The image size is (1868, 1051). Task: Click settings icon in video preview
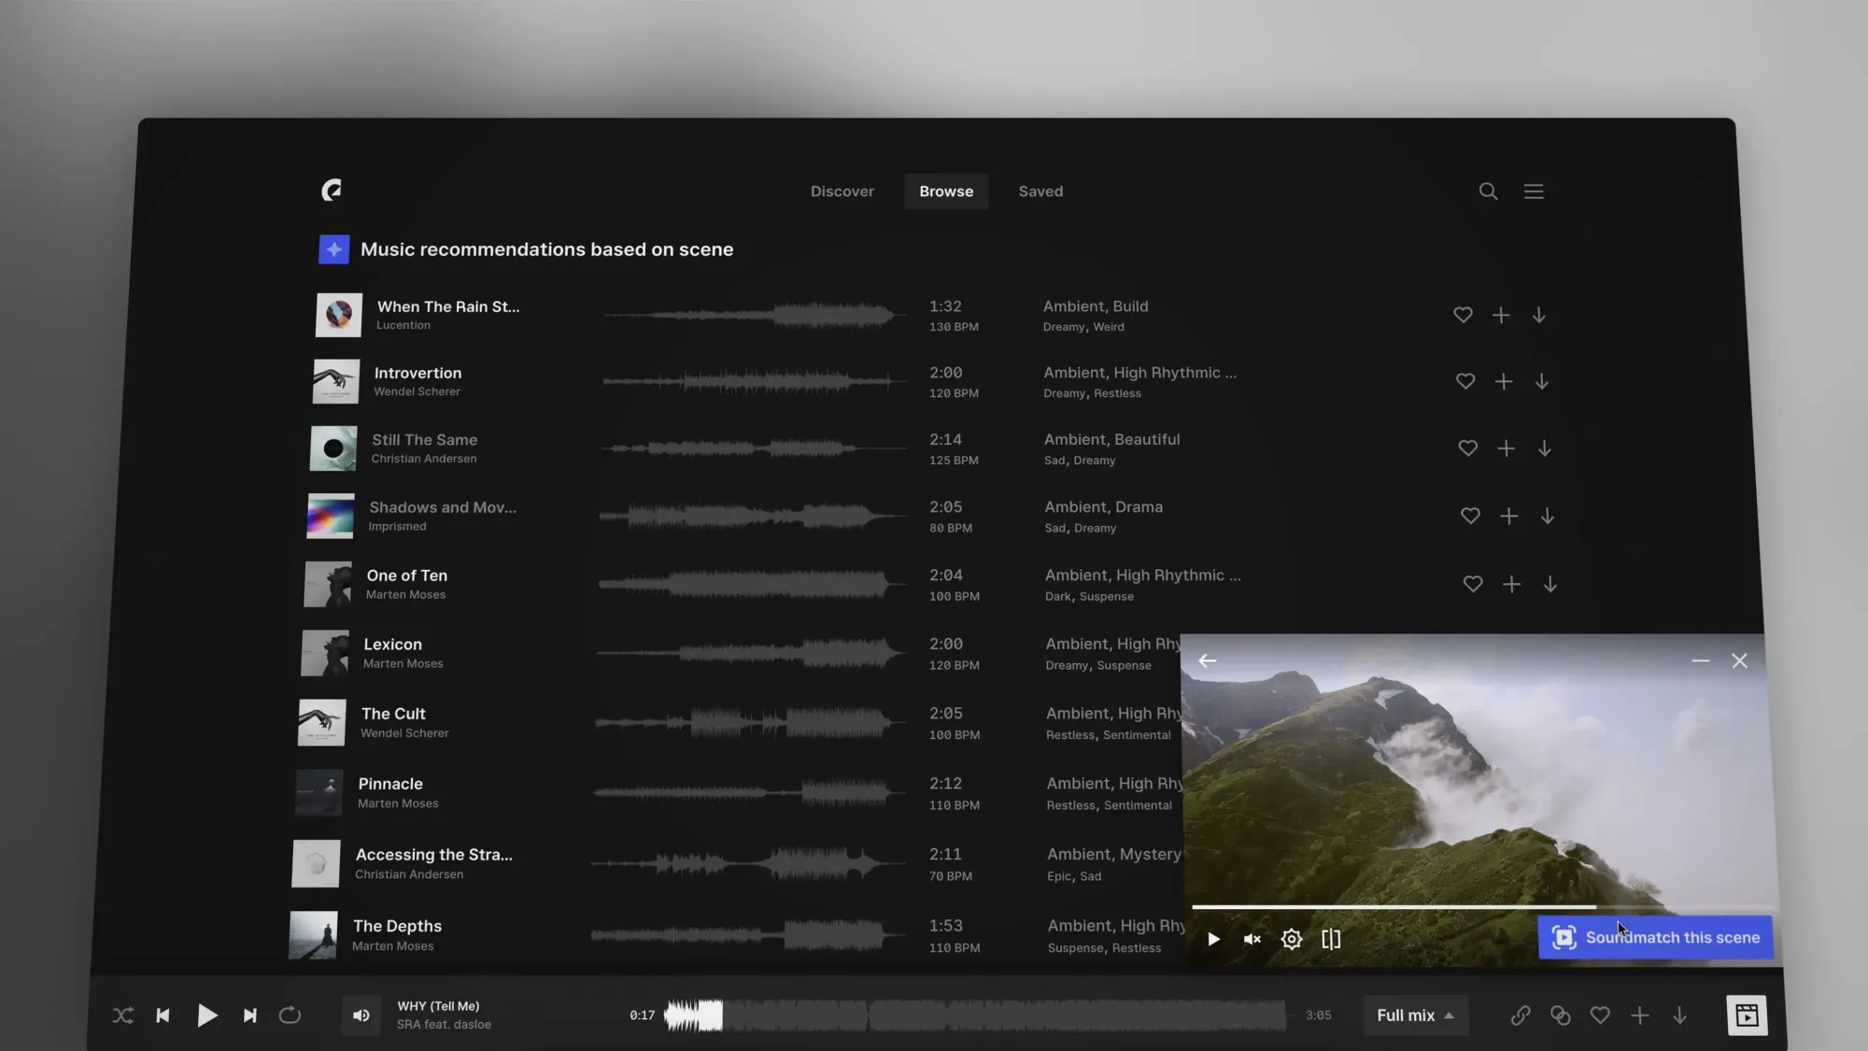coord(1292,938)
